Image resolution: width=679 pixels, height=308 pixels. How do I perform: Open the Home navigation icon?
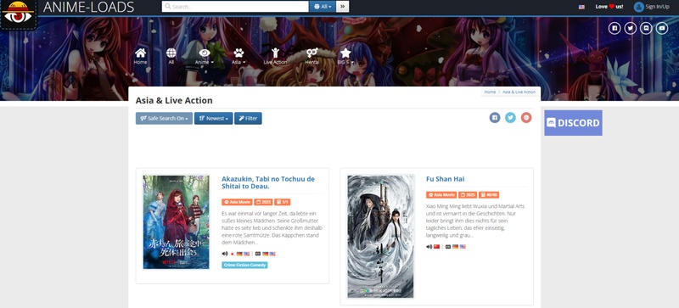pos(140,56)
